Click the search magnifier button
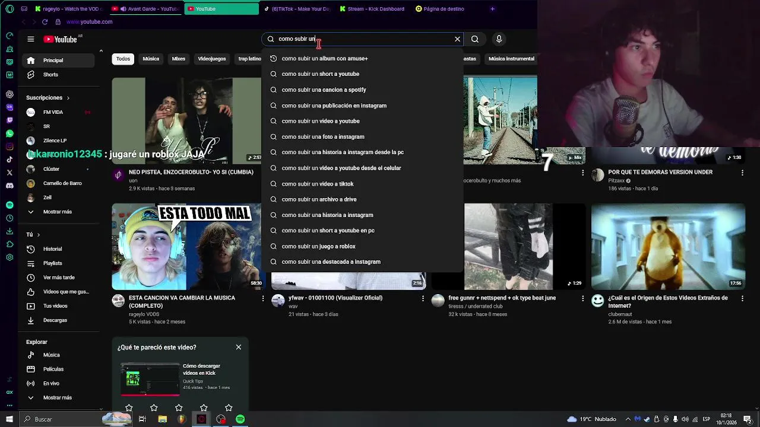 [475, 39]
